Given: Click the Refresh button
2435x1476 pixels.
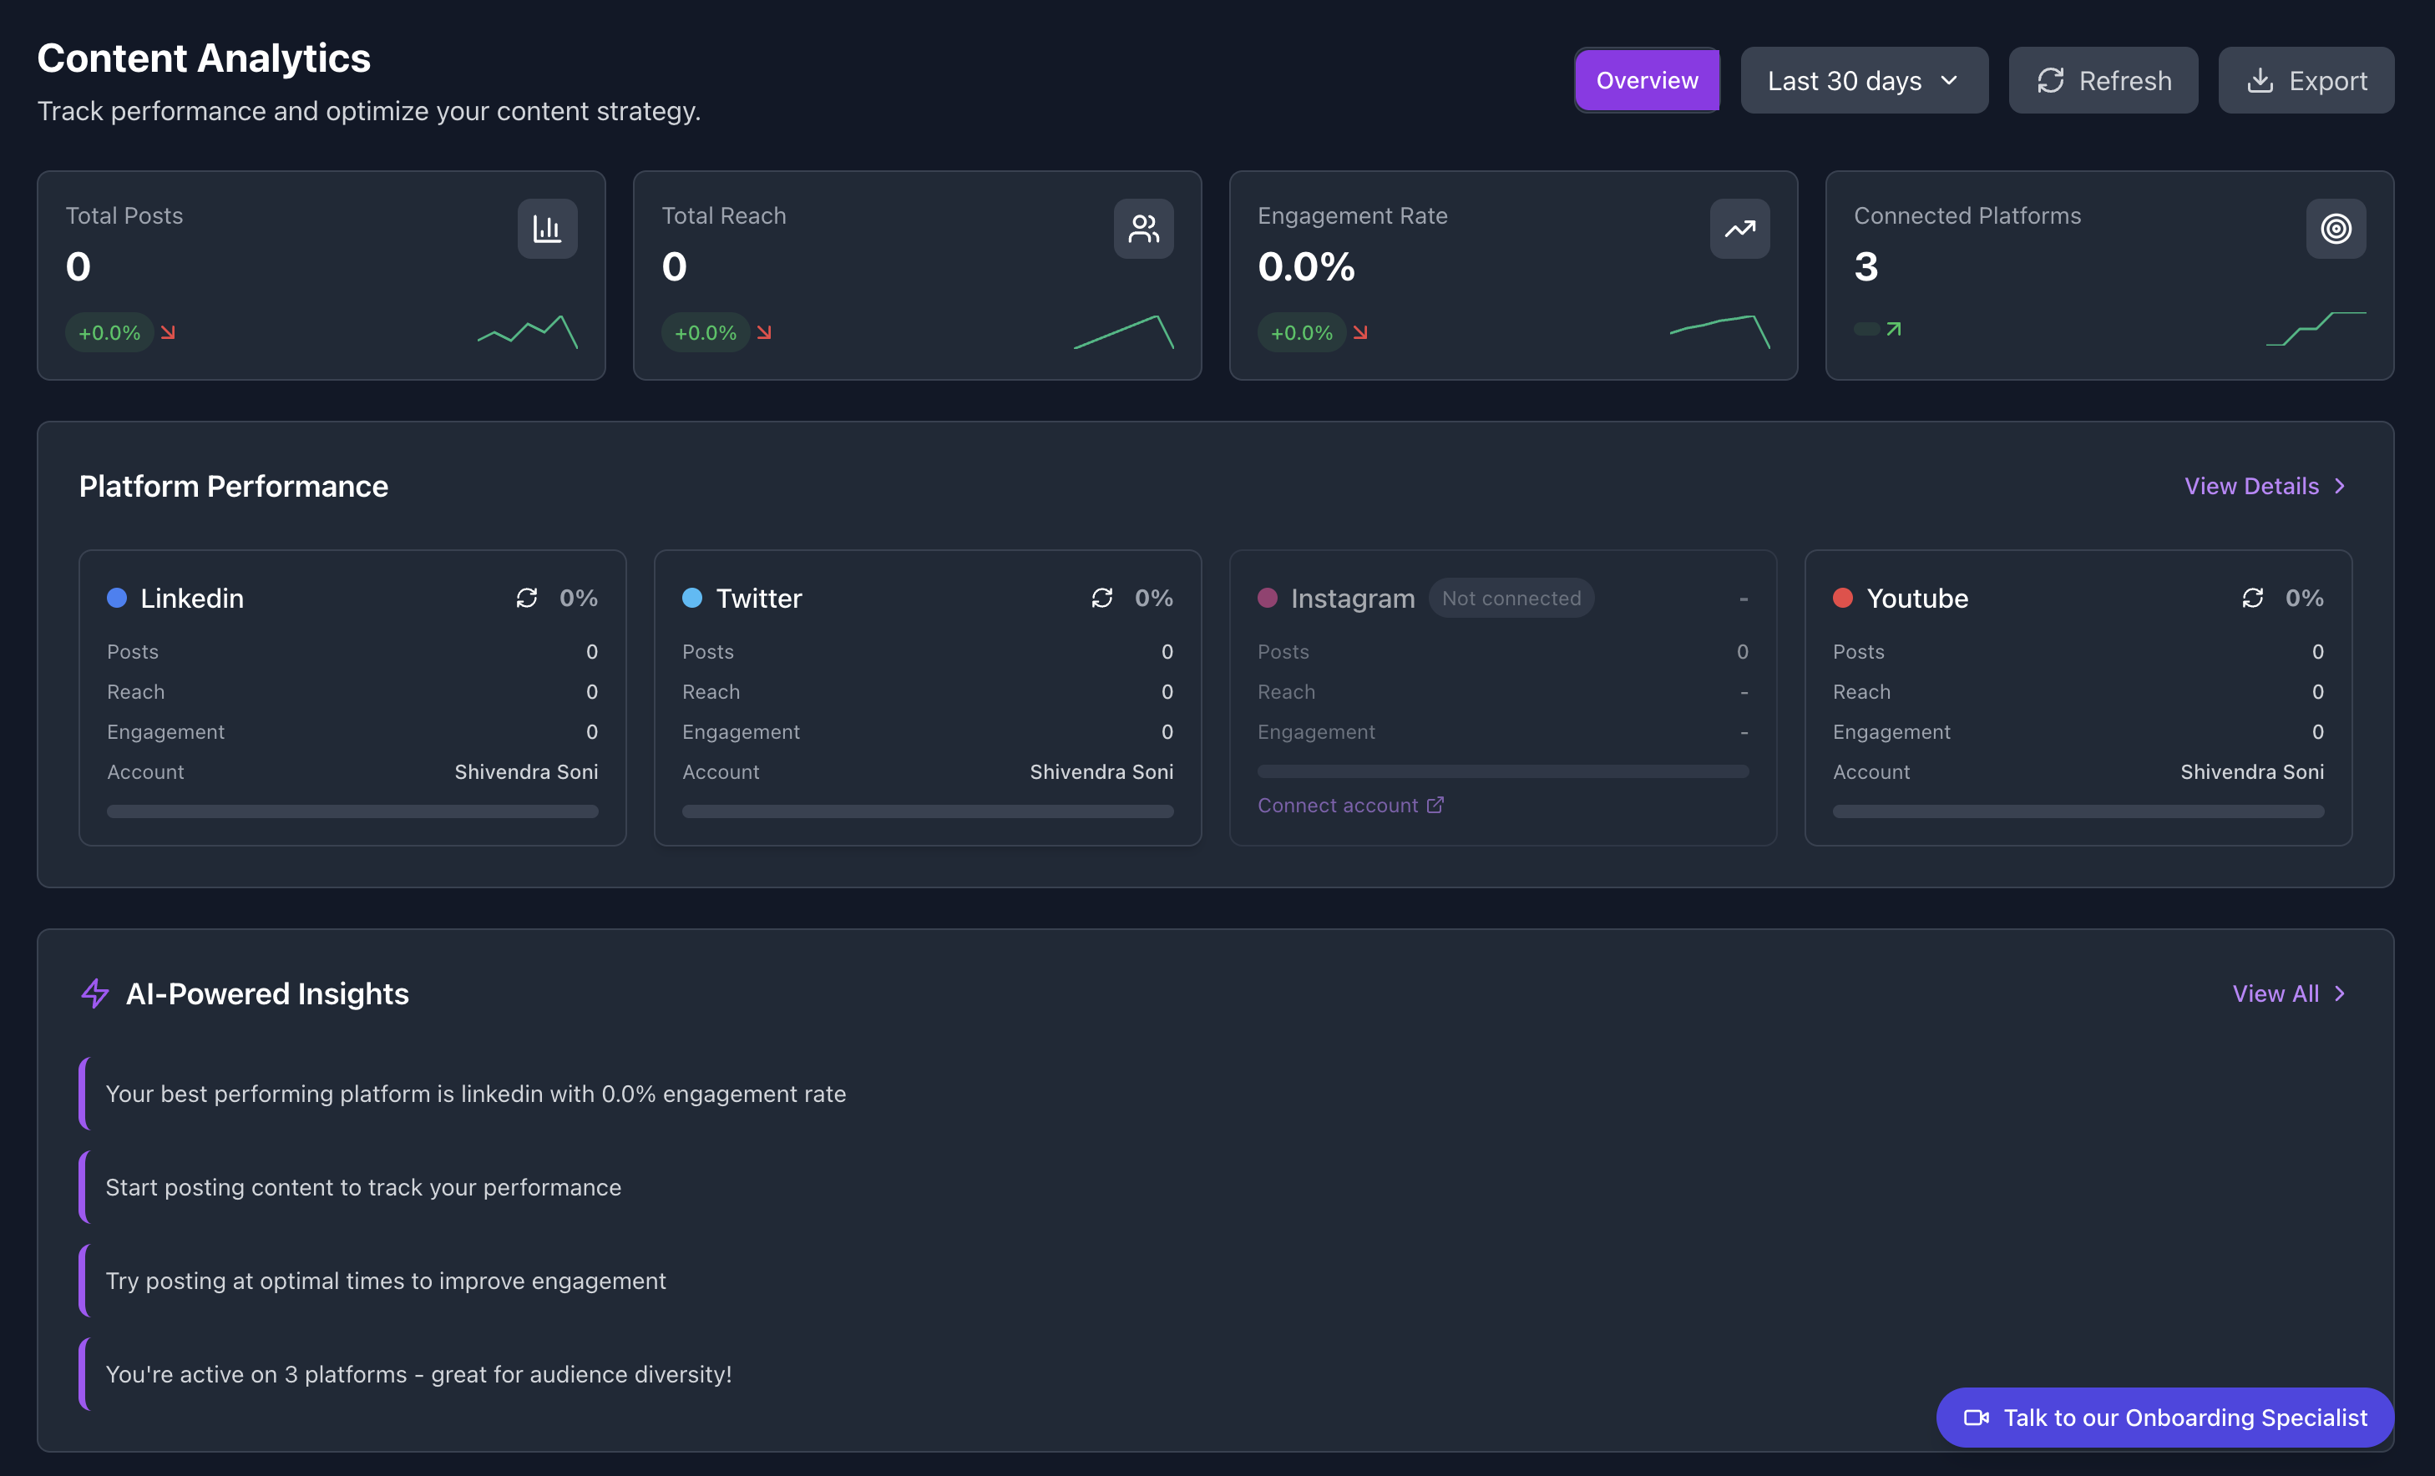Looking at the screenshot, I should pyautogui.click(x=2103, y=80).
